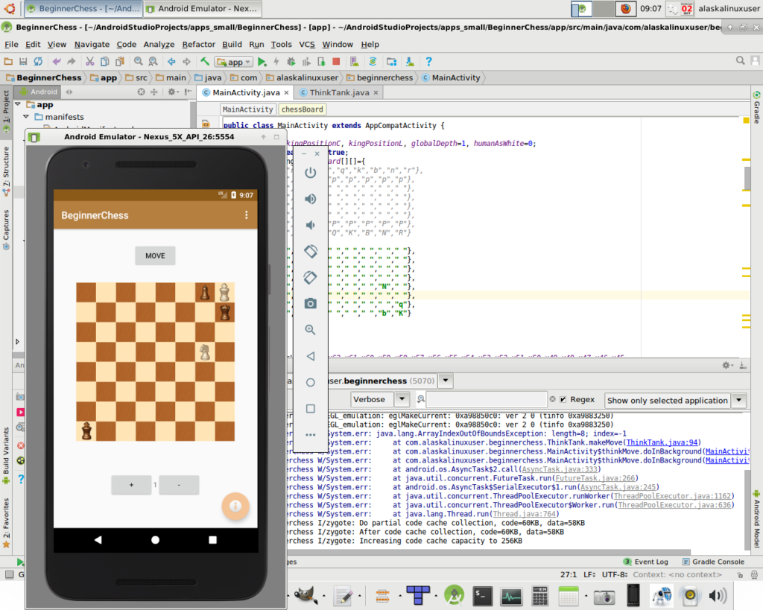This screenshot has height=610, width=763.
Task: Tap the MOVE button in the app
Action: coord(155,255)
